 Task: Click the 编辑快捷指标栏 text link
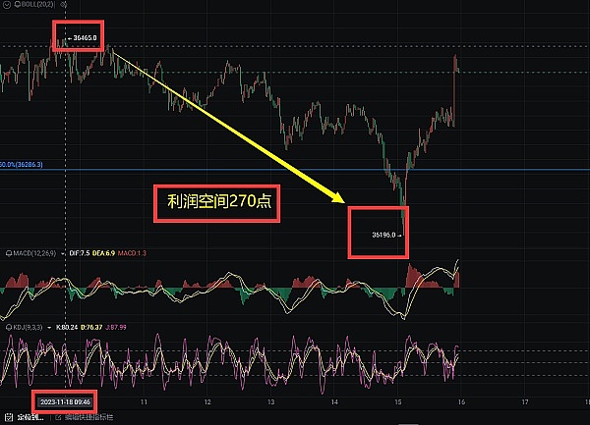pos(88,418)
